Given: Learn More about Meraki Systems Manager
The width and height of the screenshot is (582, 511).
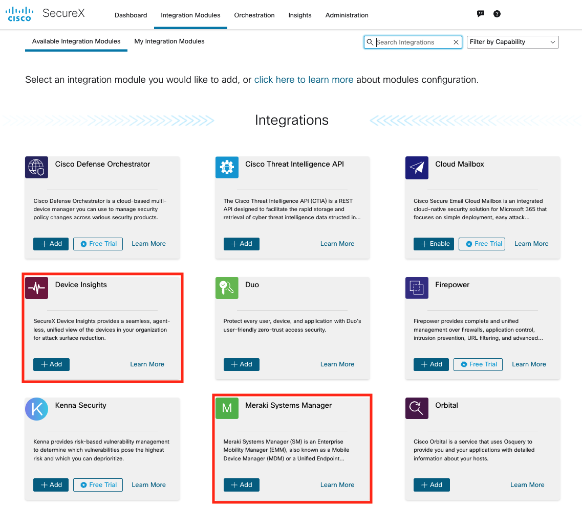Looking at the screenshot, I should tap(337, 485).
